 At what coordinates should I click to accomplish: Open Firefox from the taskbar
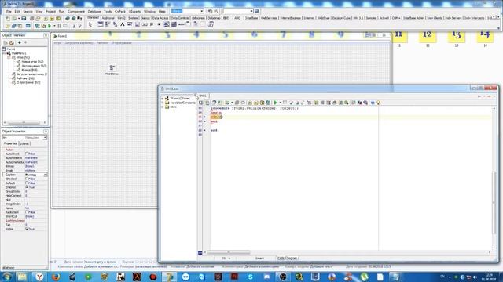click(x=56, y=277)
